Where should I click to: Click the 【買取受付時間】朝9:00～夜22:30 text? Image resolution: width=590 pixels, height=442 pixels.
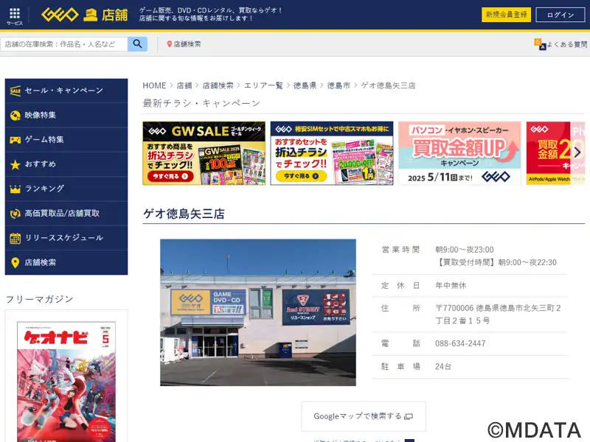tap(496, 262)
